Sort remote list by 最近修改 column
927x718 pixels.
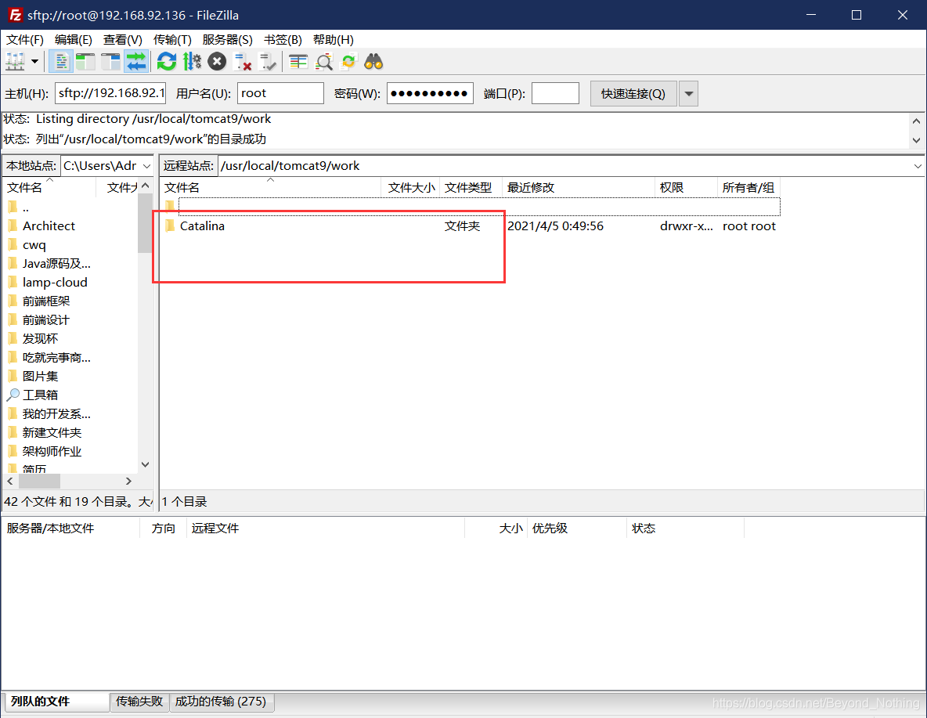[578, 187]
